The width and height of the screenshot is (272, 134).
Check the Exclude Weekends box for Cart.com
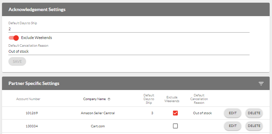tap(176, 126)
